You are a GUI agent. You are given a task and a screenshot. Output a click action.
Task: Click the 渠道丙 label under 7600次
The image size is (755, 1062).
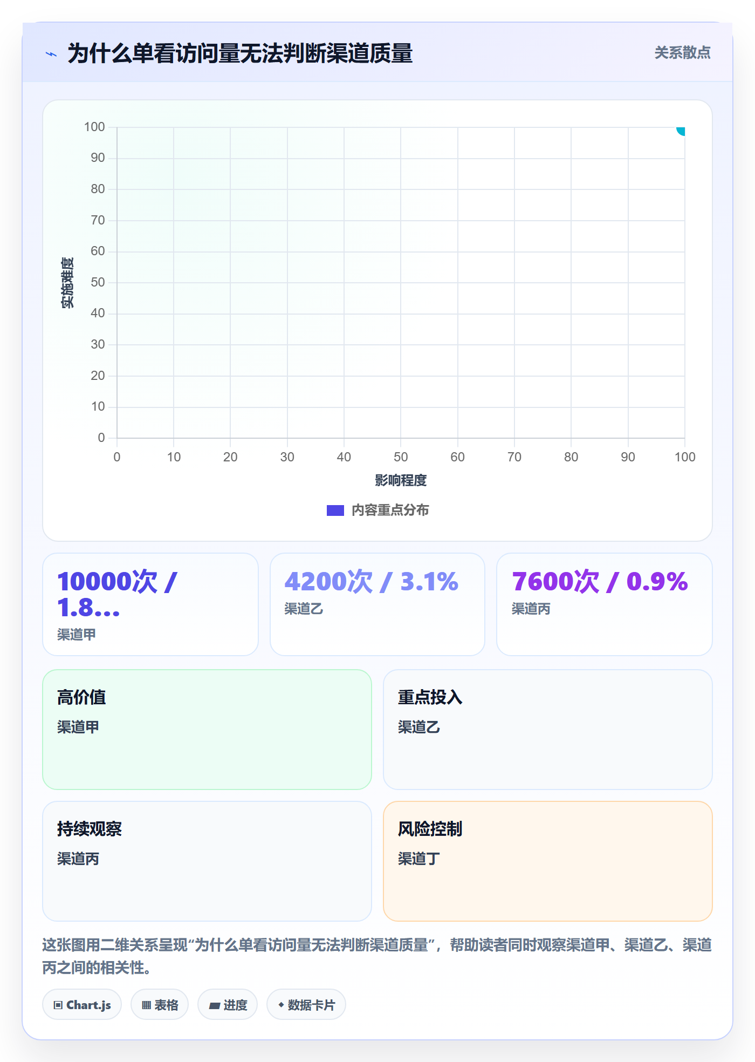click(x=531, y=609)
